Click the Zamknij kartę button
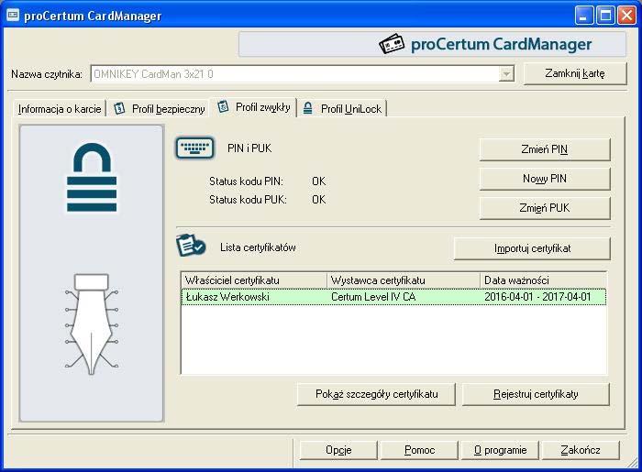The width and height of the screenshot is (642, 472). point(575,73)
